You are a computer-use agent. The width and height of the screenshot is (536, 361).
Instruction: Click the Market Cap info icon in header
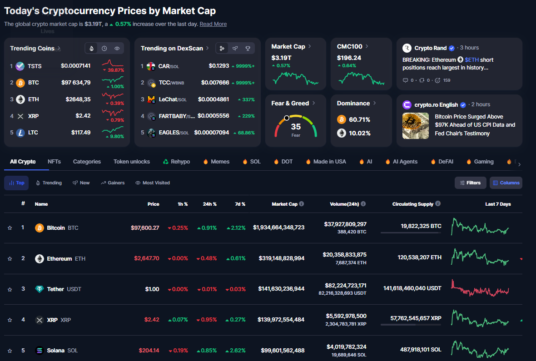click(x=302, y=204)
